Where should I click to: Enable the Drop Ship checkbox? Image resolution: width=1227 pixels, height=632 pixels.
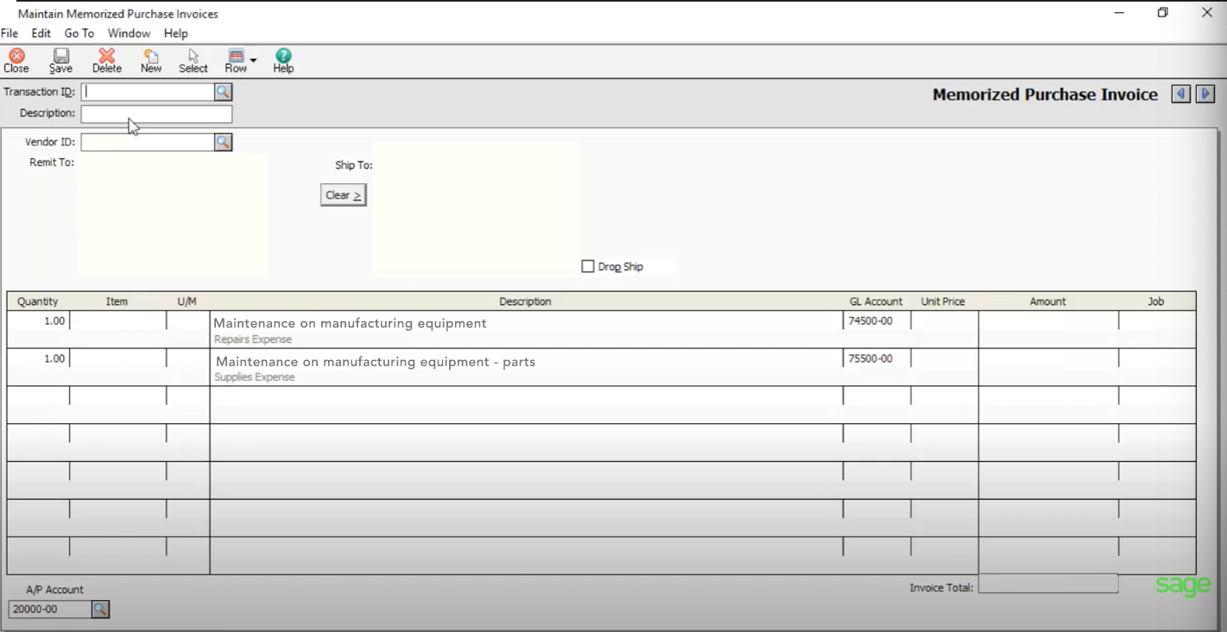point(589,266)
